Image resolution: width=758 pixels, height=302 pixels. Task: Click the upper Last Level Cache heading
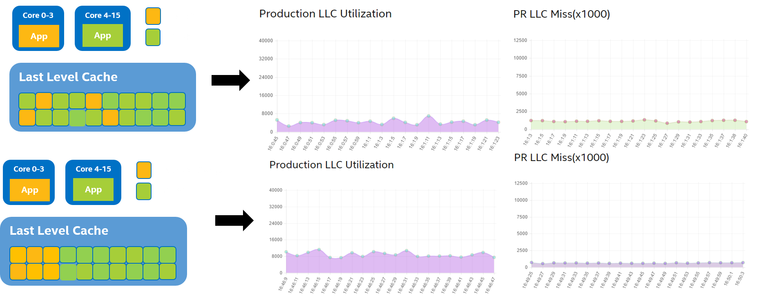[x=68, y=77]
